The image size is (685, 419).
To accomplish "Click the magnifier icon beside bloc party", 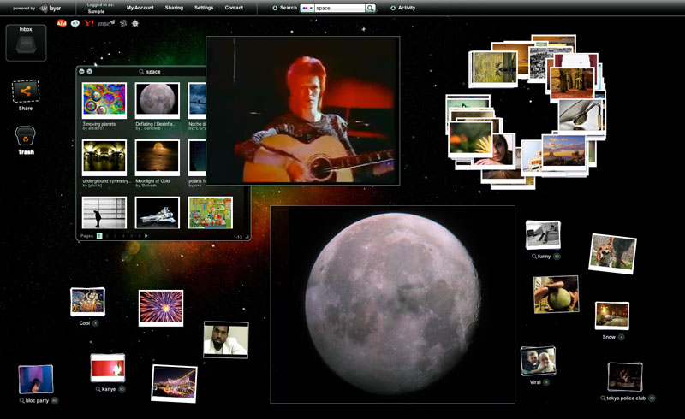I will pyautogui.click(x=22, y=400).
